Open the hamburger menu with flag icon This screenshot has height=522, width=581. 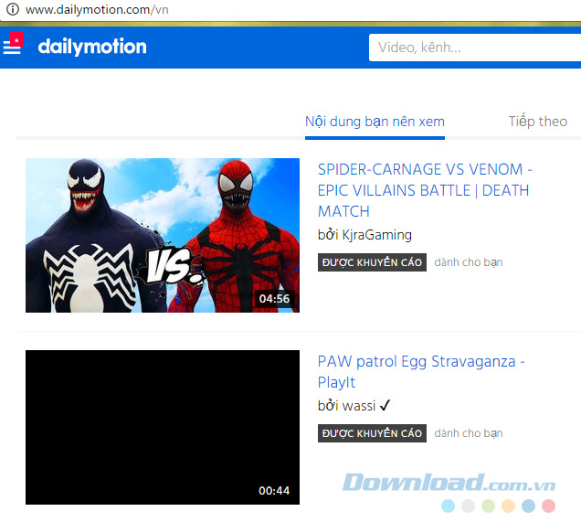(x=14, y=44)
